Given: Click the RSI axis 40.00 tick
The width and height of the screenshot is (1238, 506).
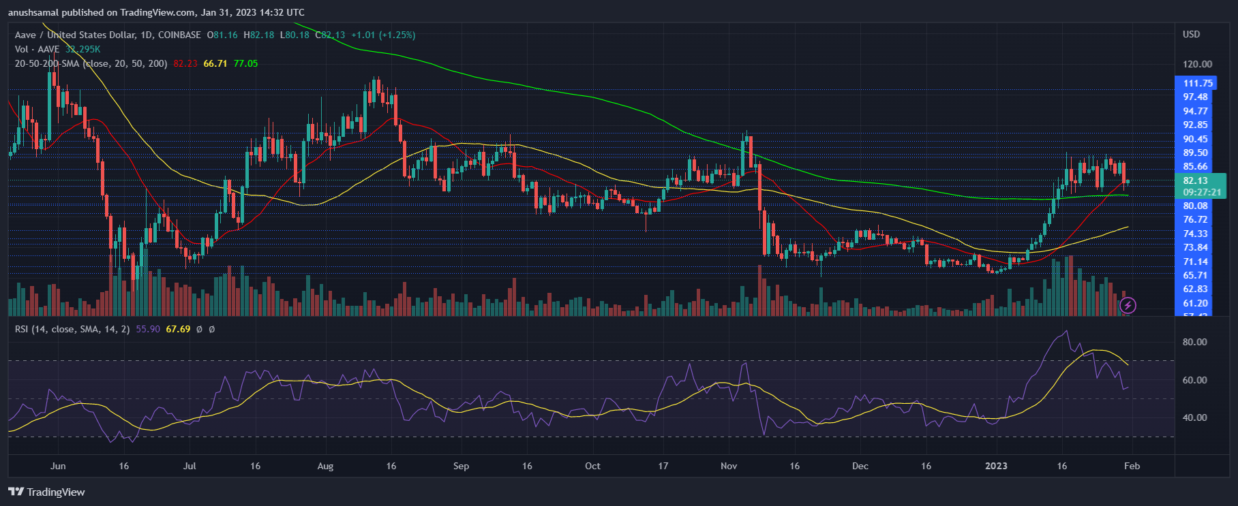Looking at the screenshot, I should pos(1194,417).
